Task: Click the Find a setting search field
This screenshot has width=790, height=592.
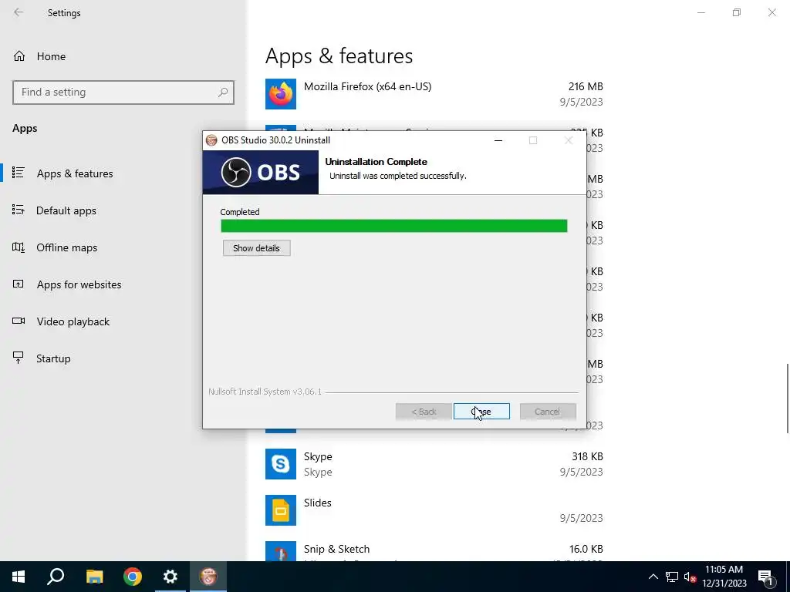Action: (123, 92)
